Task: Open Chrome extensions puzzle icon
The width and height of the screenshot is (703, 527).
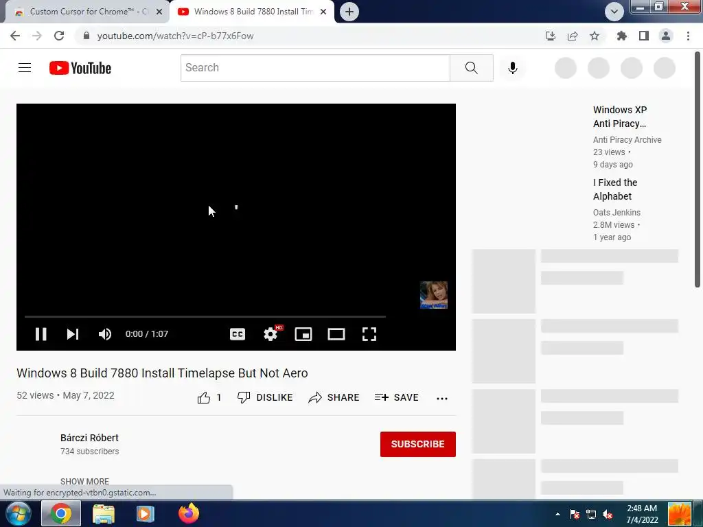Action: pos(622,36)
